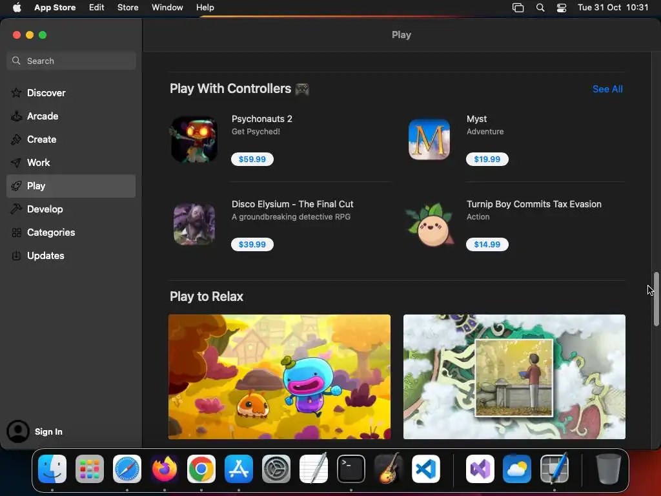Screen dimensions: 661x496
Task: Click the Discover star icon in sidebar
Action: tap(16, 93)
